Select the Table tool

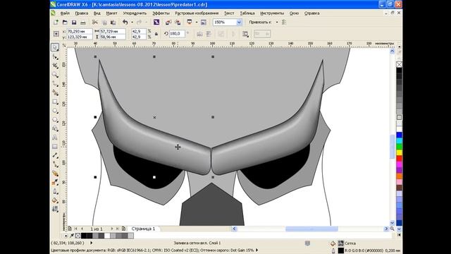pos(55,146)
